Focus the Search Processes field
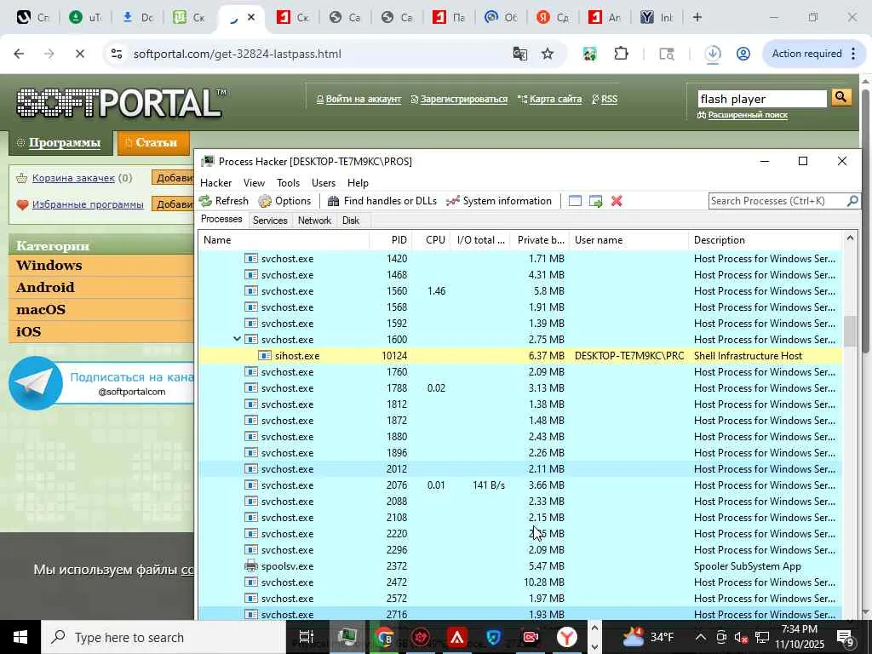Image resolution: width=872 pixels, height=654 pixels. pos(777,201)
